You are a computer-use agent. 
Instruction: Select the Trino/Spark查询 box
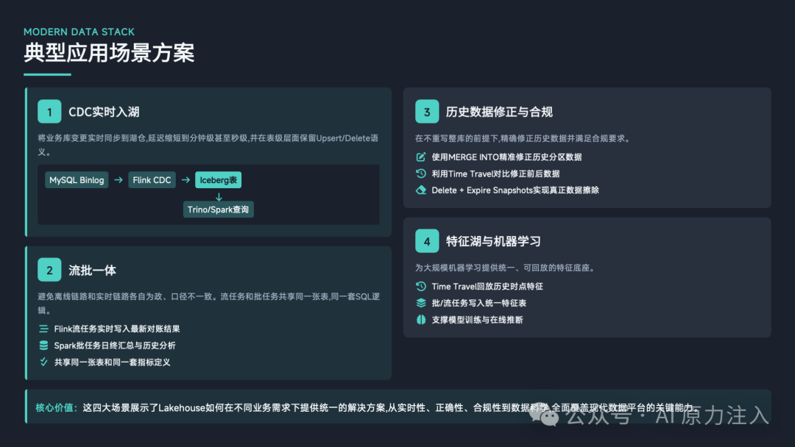pyautogui.click(x=218, y=210)
